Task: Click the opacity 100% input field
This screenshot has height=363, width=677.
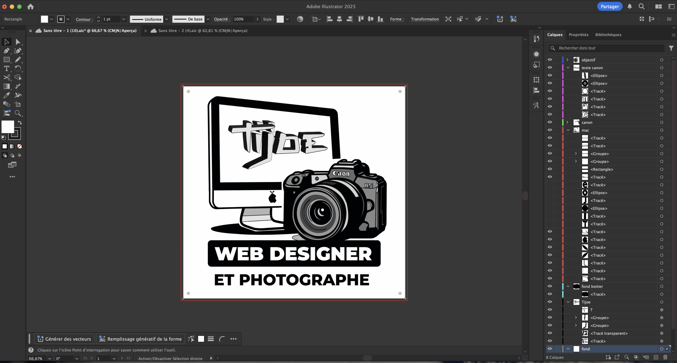Action: 244,19
